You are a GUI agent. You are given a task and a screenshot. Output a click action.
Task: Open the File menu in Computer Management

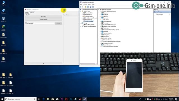(81, 5)
